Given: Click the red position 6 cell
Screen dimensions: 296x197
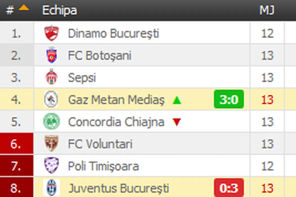Looking at the screenshot, I should tap(17, 144).
